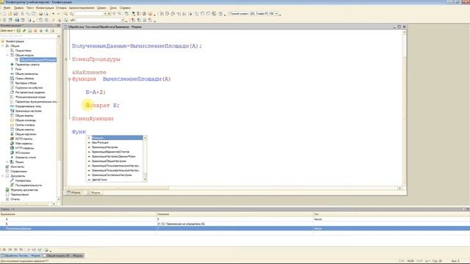The image size is (470, 264).
Task: Open the search text dropdown arrow
Action: [105, 14]
